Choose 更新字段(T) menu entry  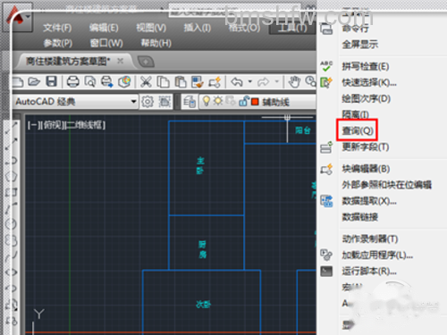tap(366, 147)
